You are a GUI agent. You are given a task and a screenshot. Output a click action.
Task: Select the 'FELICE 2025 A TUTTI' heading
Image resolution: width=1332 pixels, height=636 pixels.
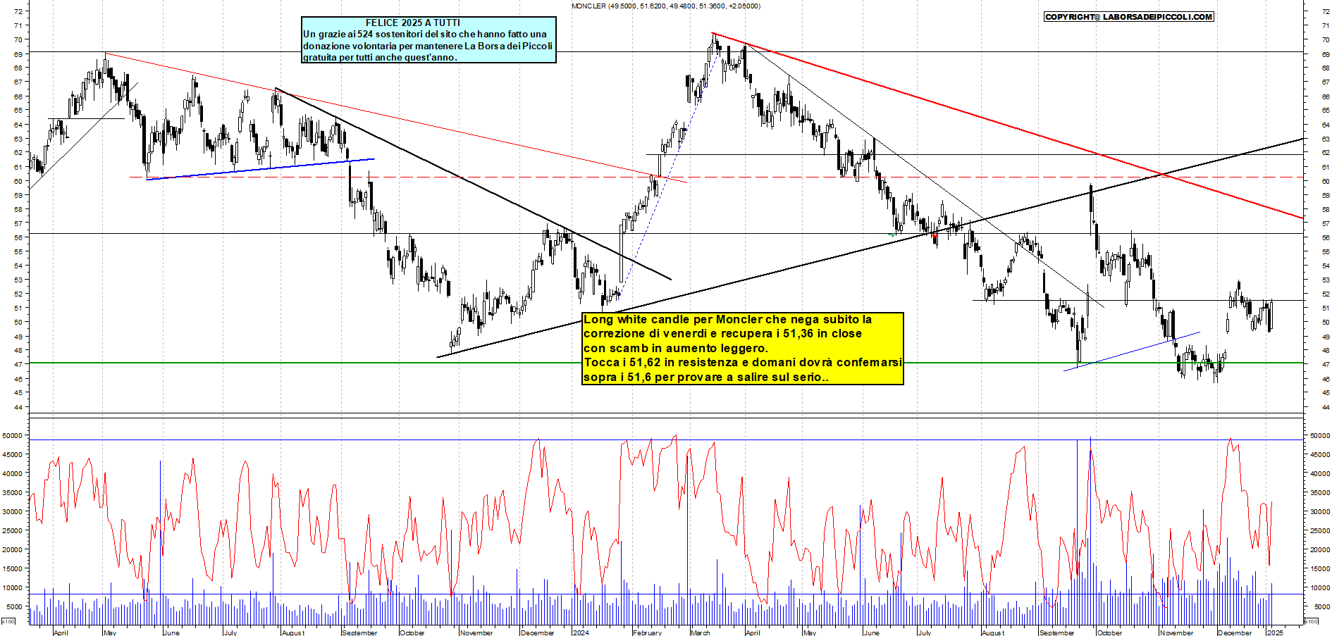(x=412, y=23)
